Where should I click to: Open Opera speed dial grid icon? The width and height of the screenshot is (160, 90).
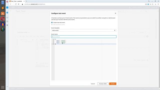coord(18,4)
